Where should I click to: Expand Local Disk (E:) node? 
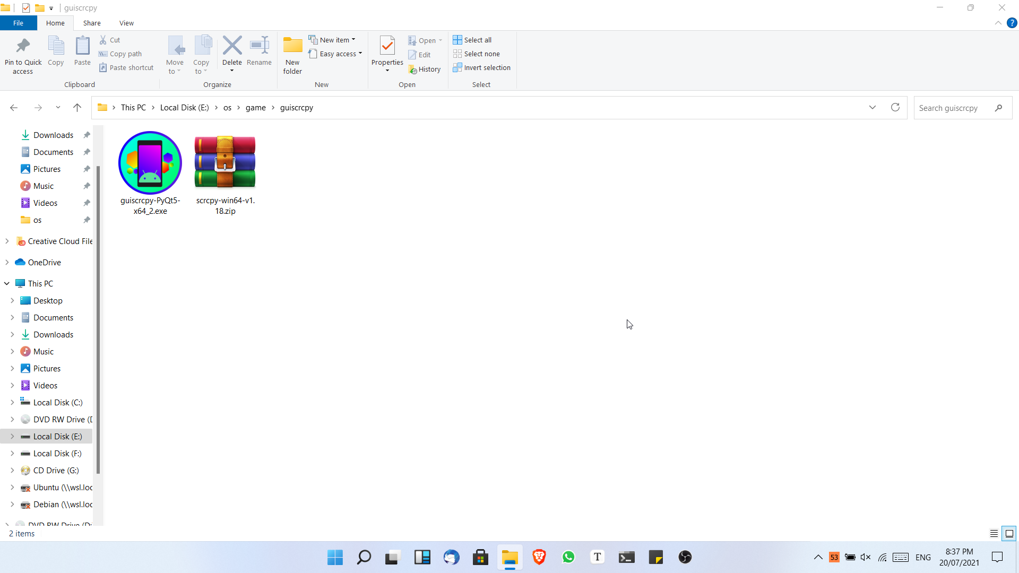[12, 437]
